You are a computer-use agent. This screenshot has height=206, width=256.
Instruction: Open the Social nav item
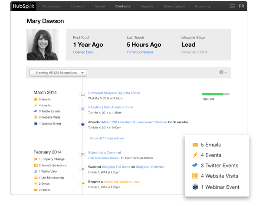pos(100,6)
